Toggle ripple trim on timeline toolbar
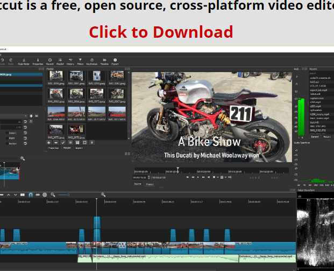The width and height of the screenshot is (334, 271). (x=38, y=194)
